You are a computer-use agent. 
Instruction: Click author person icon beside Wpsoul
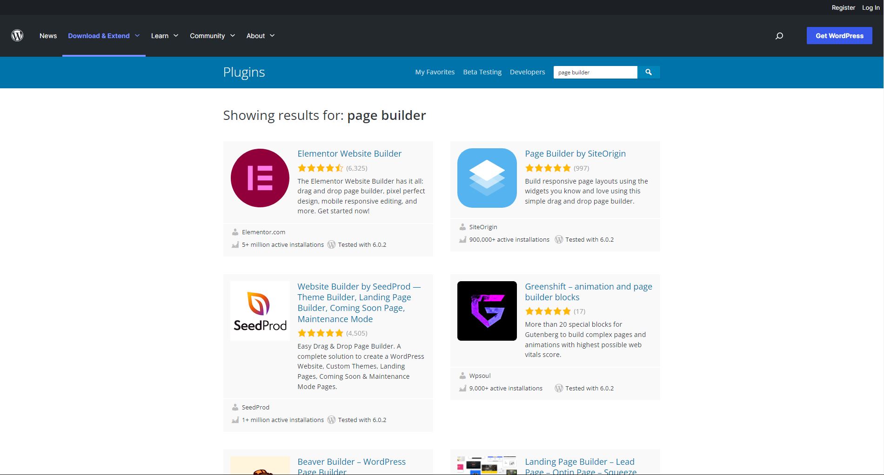pos(462,376)
